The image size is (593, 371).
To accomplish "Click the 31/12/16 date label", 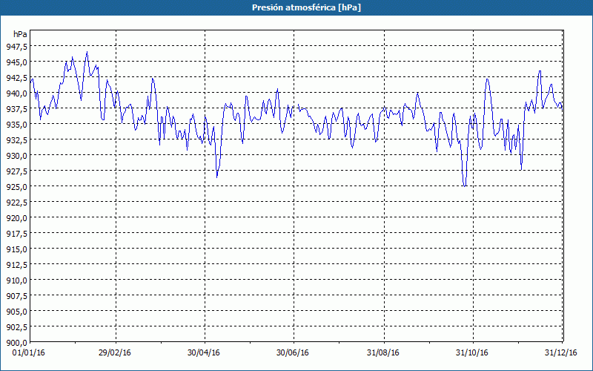I will point(561,352).
